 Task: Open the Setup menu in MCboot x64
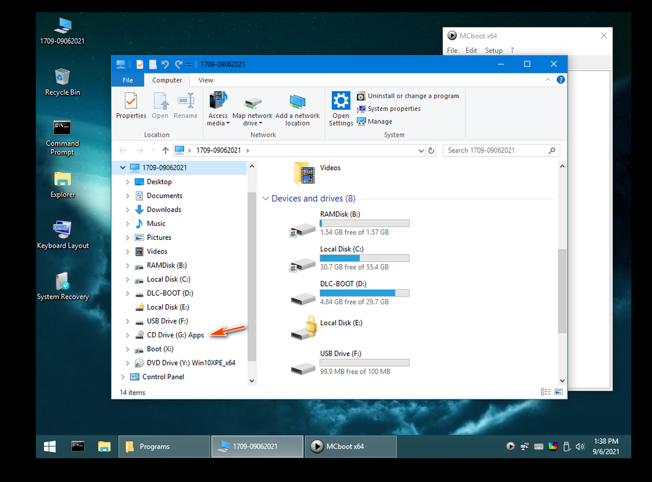point(493,50)
